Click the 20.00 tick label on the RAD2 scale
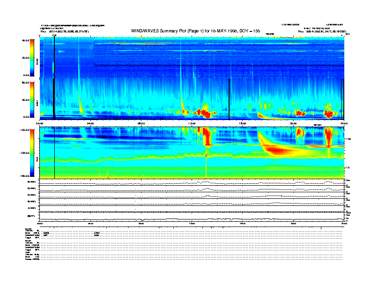The height and width of the screenshot is (287, 371). 25,58
